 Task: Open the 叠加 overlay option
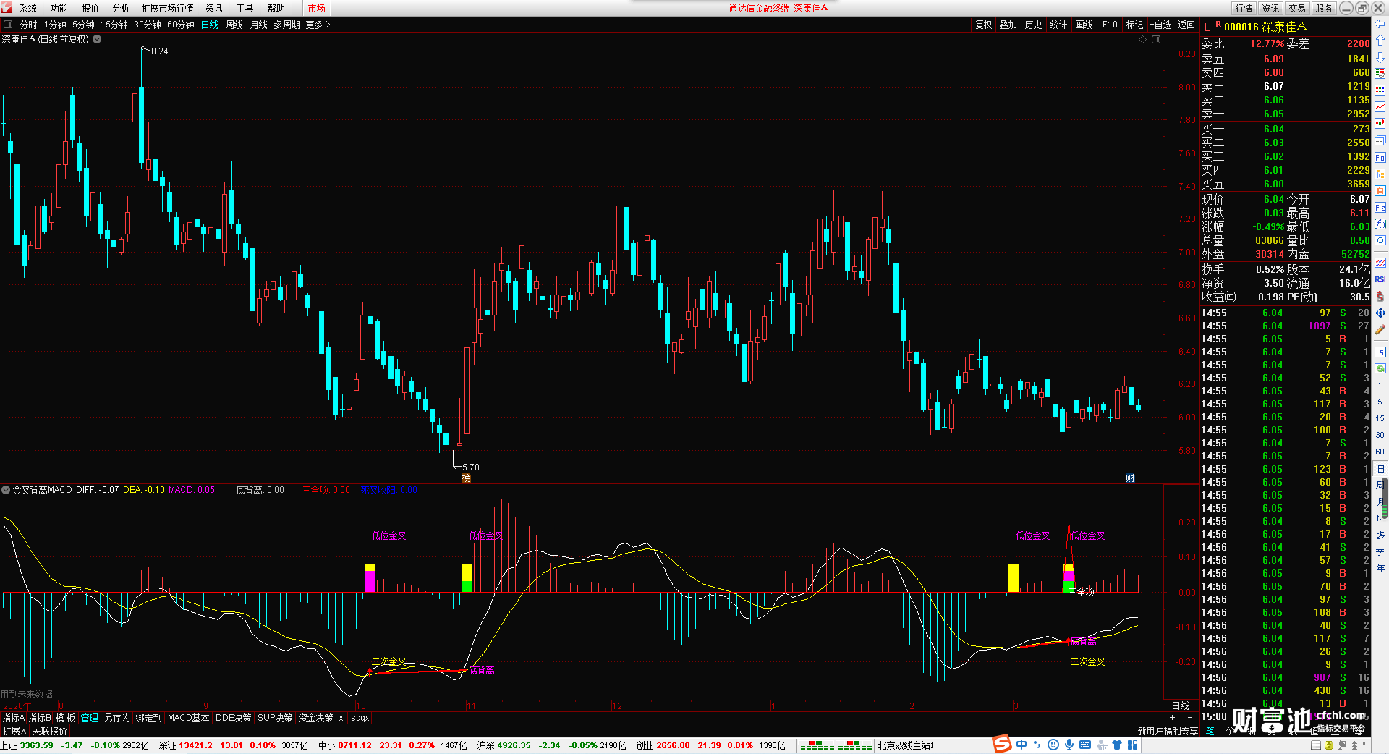[1008, 25]
